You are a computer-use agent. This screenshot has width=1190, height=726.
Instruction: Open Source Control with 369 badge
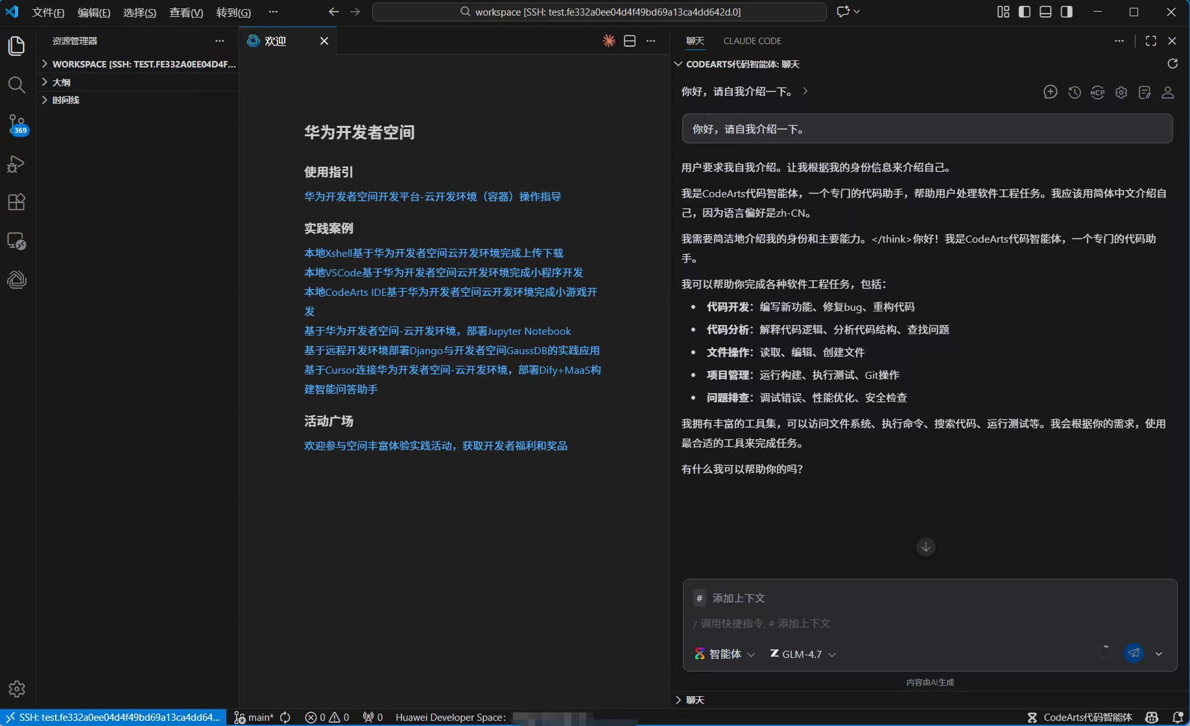17,125
